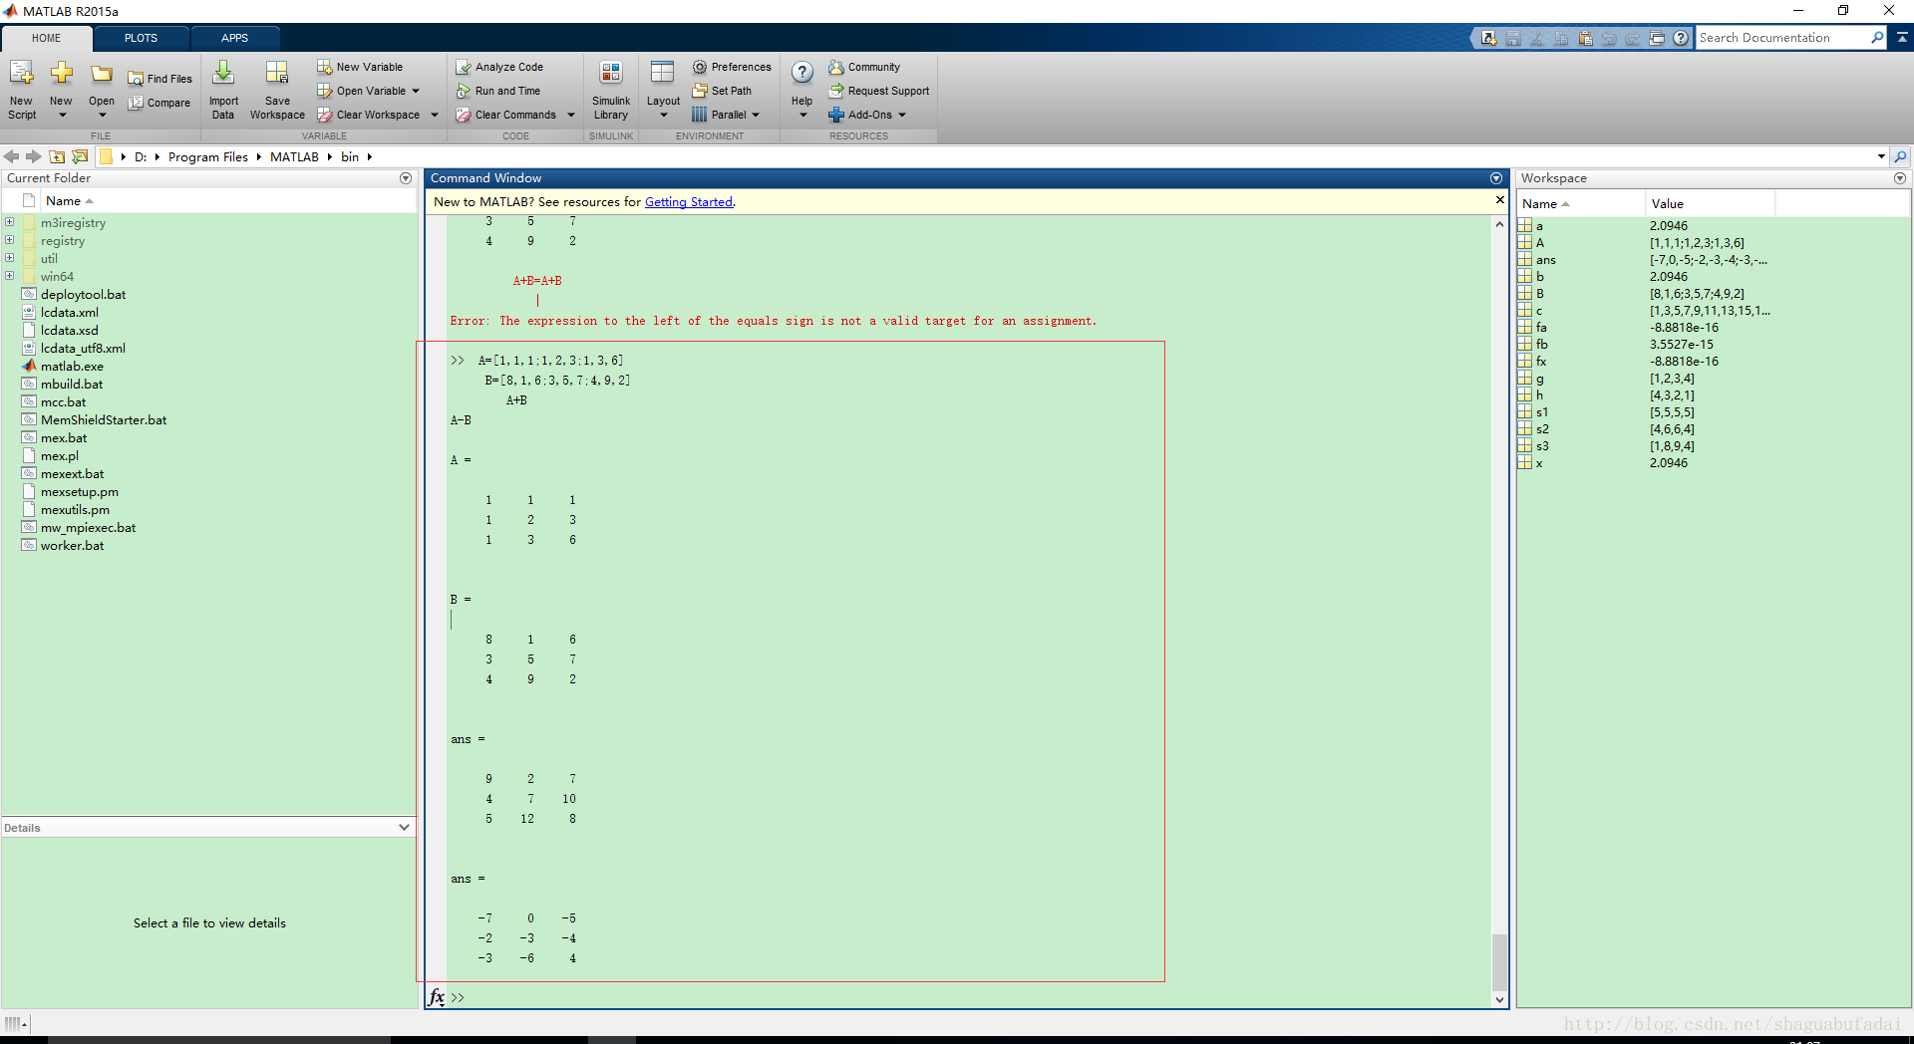This screenshot has width=1914, height=1044.
Task: Open the Clear Workspace dropdown arrow
Action: [x=435, y=115]
